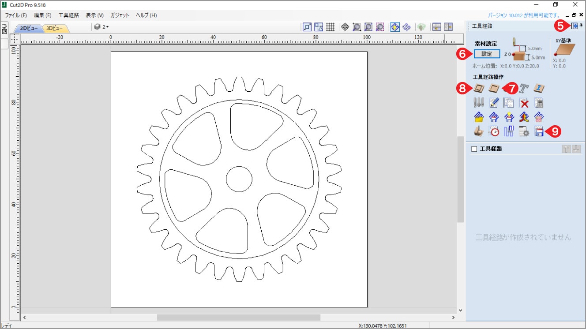Toggle the grid display icon in toolbar
Image resolution: width=586 pixels, height=329 pixels.
(x=330, y=27)
